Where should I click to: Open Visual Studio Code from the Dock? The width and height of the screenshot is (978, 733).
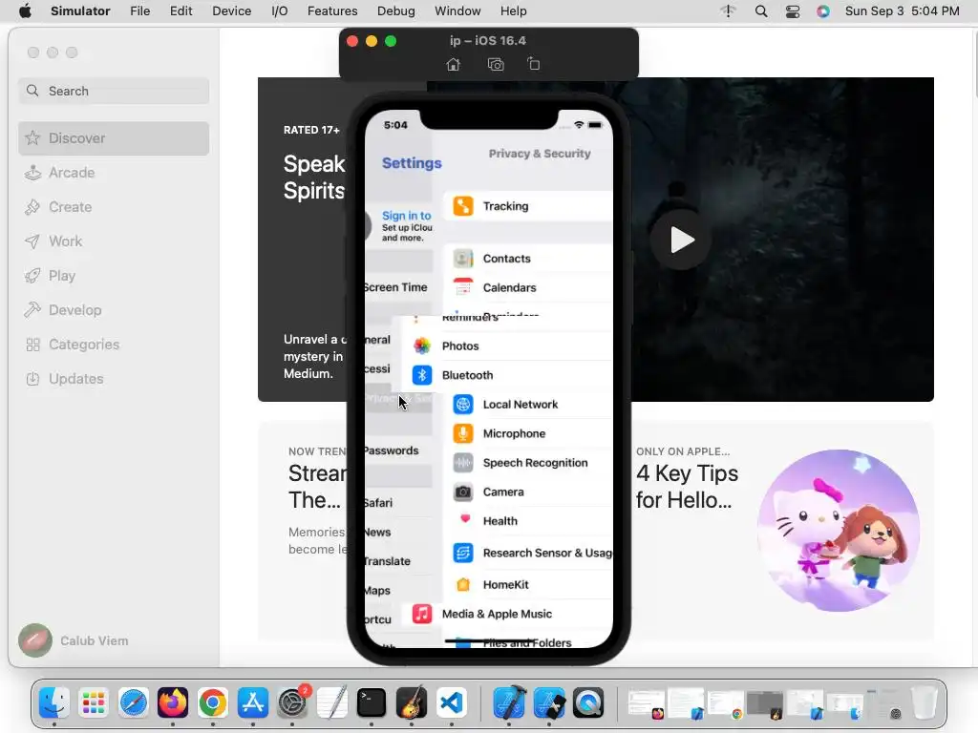pyautogui.click(x=452, y=703)
